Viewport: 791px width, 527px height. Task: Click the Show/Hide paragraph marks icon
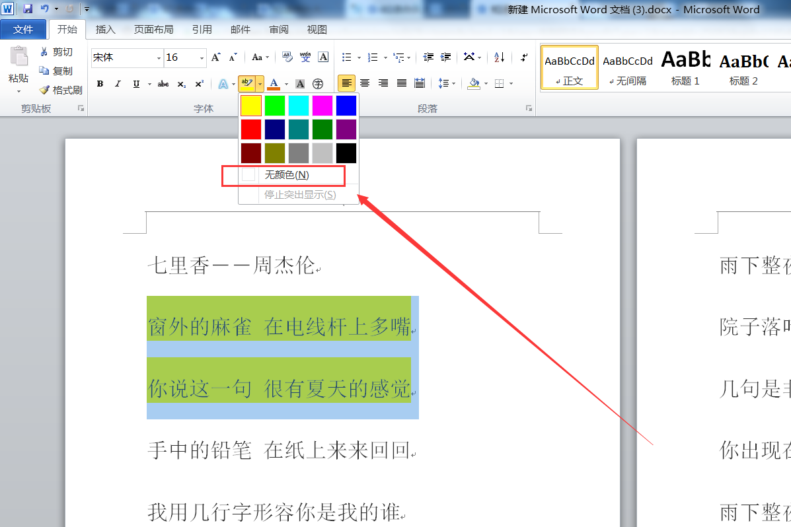pos(525,57)
